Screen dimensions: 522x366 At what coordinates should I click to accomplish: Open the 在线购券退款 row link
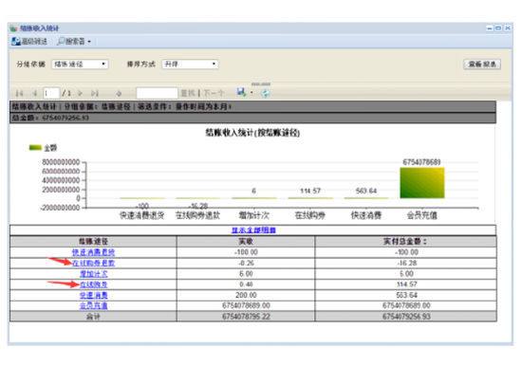point(93,263)
